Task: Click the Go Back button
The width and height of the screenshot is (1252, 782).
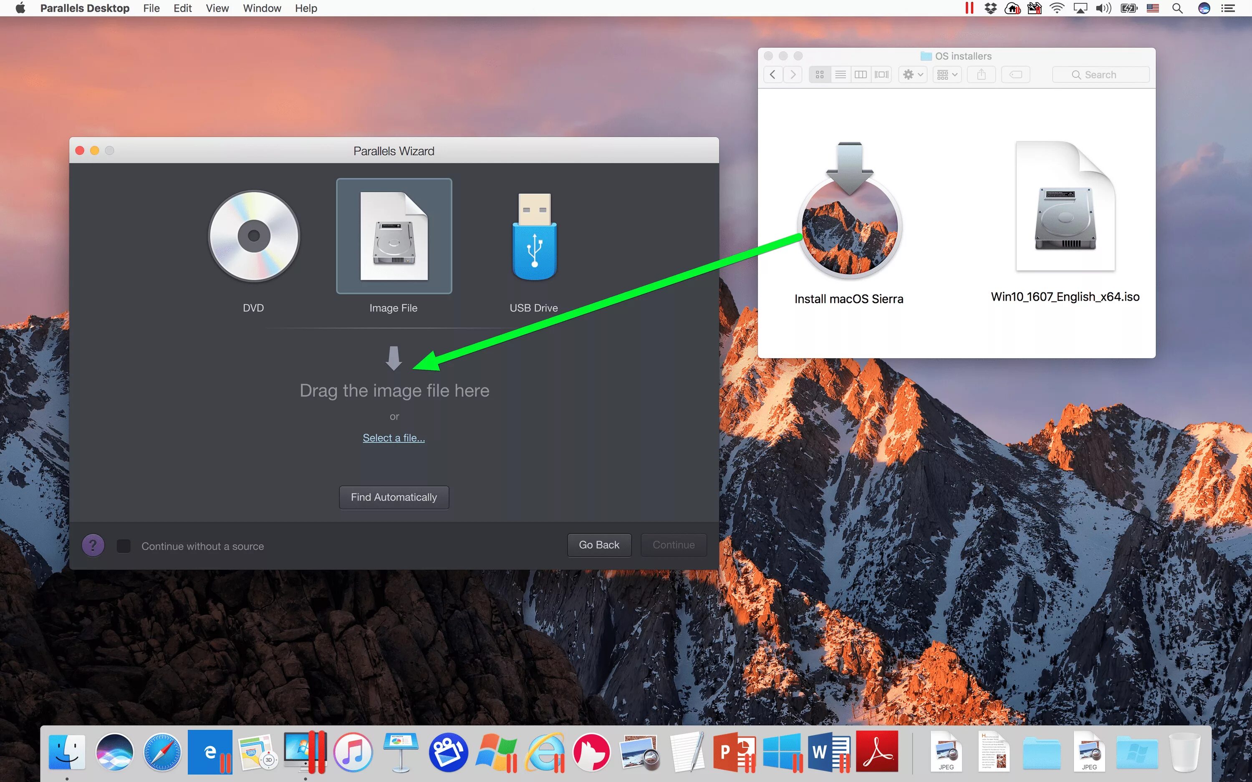Action: tap(598, 544)
